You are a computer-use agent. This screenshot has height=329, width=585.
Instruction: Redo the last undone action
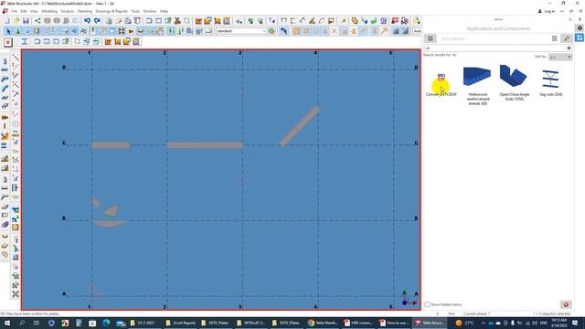97,21
